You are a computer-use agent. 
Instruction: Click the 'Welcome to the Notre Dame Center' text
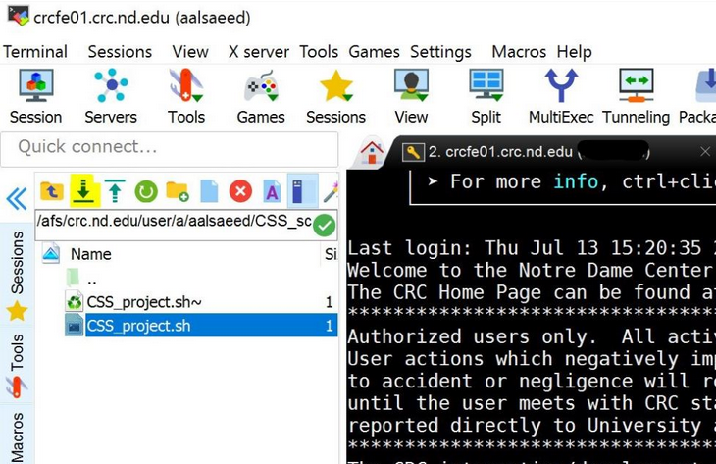point(530,270)
